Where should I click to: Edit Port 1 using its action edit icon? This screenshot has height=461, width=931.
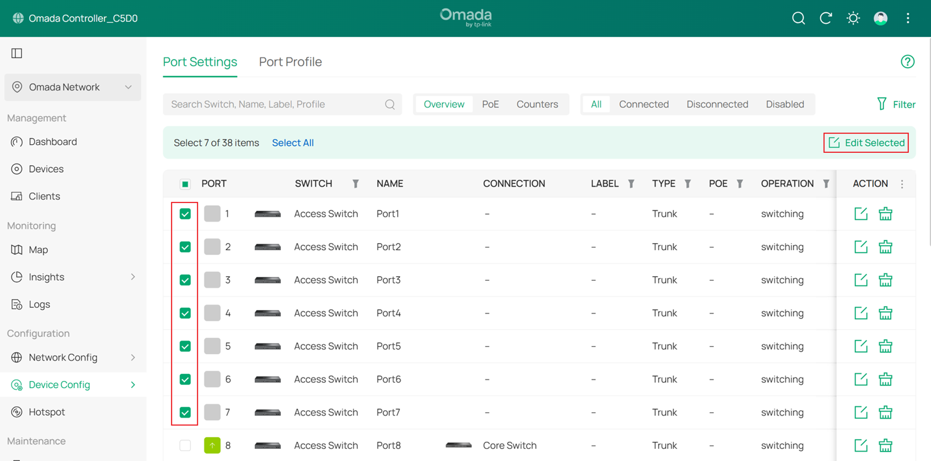tap(861, 214)
